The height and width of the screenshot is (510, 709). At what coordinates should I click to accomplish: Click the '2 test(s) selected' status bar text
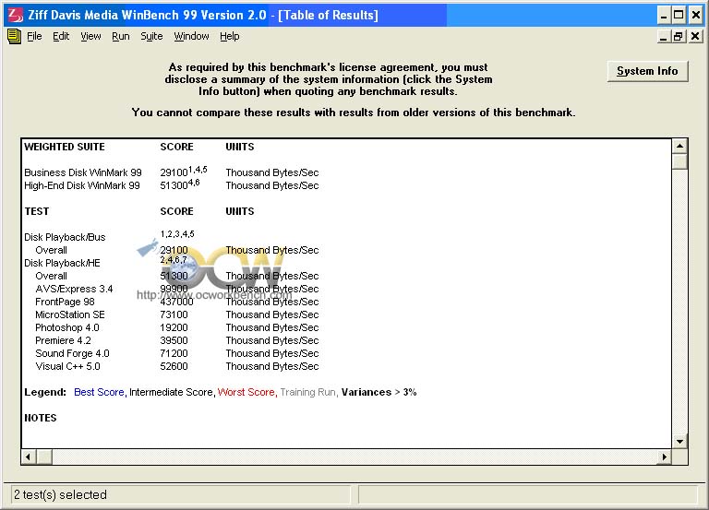tap(60, 494)
